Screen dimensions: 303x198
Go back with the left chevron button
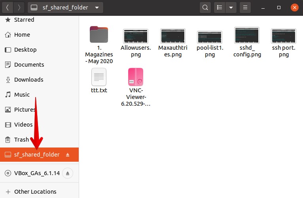(x=8, y=7)
